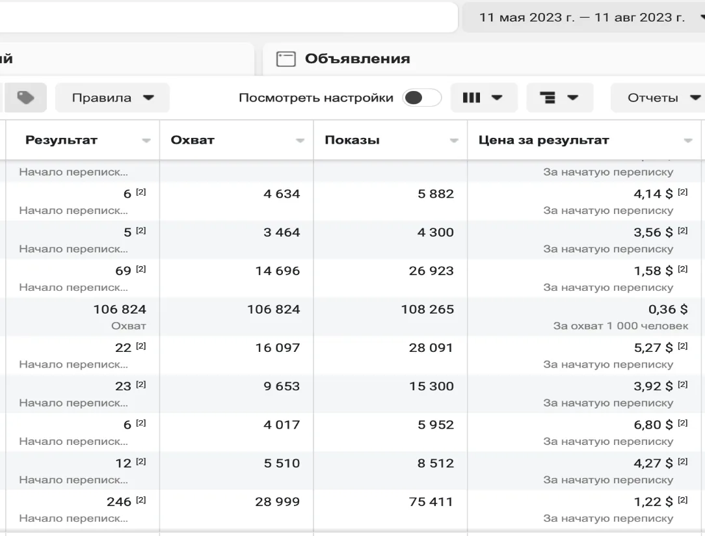The height and width of the screenshot is (536, 705).
Task: Select impressions value 8 512
Action: [436, 463]
